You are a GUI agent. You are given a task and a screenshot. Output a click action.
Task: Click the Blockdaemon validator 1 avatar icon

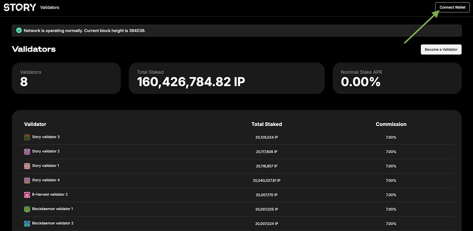coord(27,209)
